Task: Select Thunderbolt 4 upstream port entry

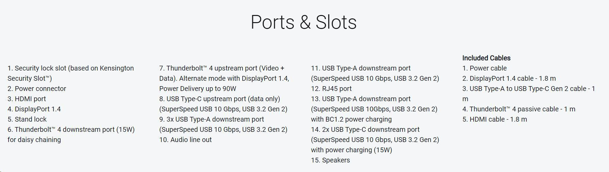Action: pos(221,68)
